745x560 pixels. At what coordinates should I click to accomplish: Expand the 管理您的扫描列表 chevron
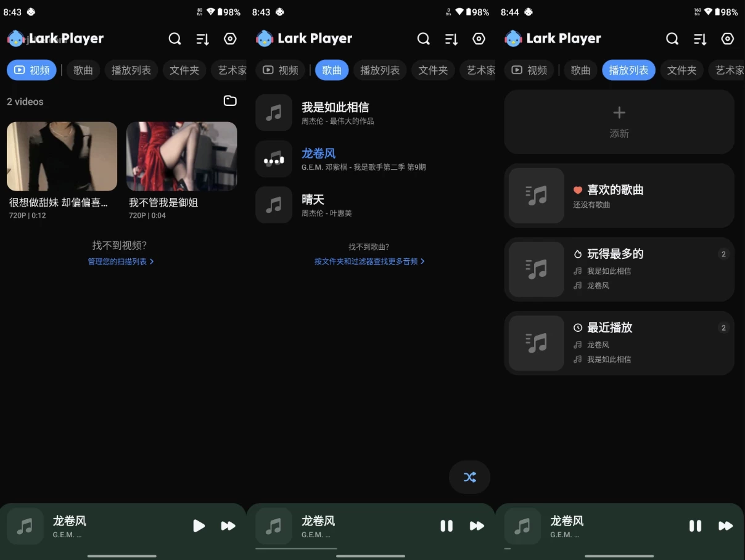click(151, 261)
